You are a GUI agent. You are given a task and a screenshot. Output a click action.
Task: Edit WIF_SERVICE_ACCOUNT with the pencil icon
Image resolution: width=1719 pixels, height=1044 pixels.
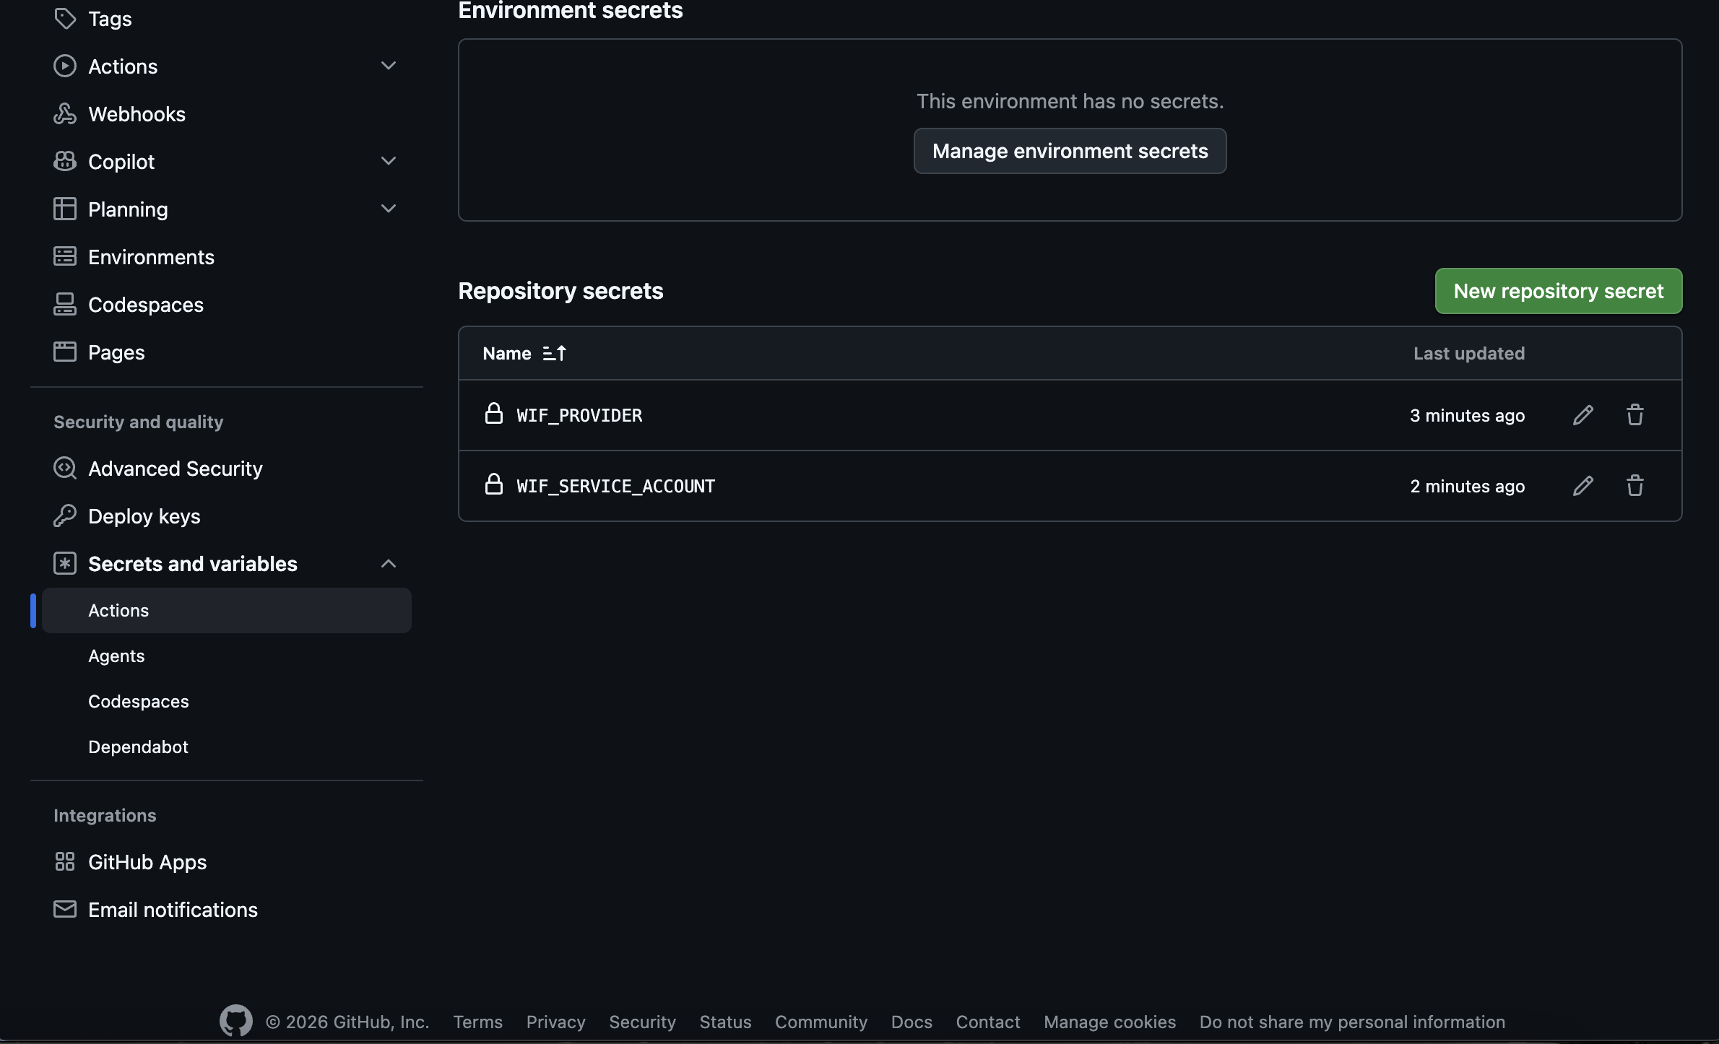pos(1582,486)
